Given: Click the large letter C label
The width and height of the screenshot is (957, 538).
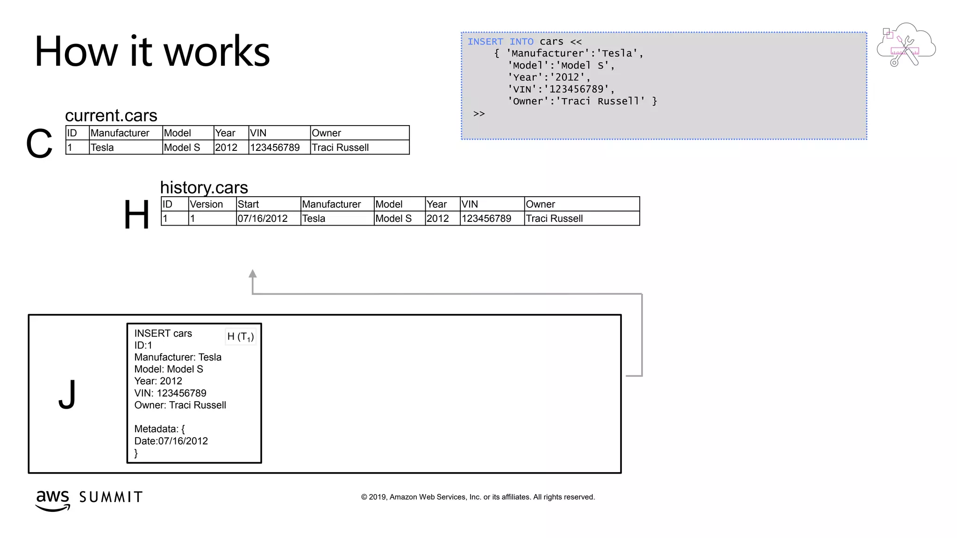Looking at the screenshot, I should 39,144.
